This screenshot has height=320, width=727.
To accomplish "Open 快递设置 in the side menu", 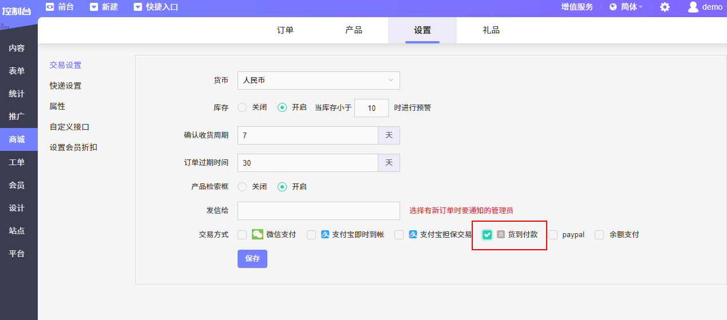I will [x=65, y=86].
